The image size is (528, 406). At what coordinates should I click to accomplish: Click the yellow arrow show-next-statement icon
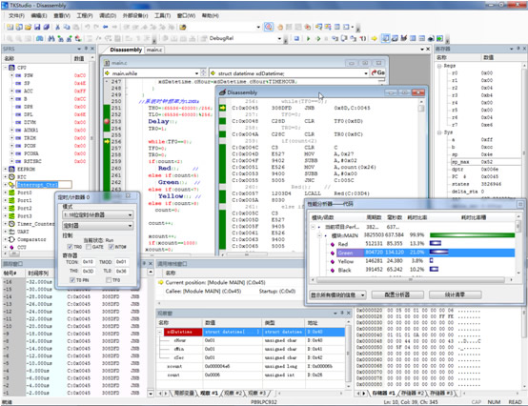pyautogui.click(x=375, y=38)
